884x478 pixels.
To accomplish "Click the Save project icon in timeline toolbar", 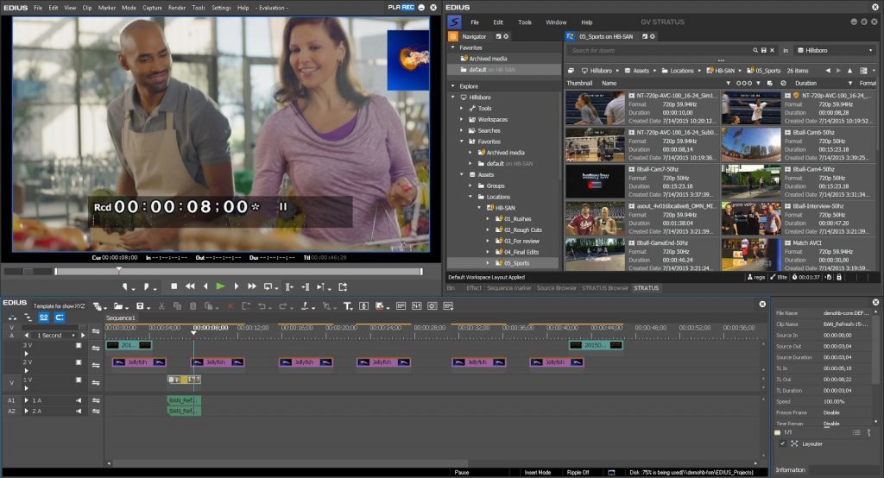I will pyautogui.click(x=140, y=306).
